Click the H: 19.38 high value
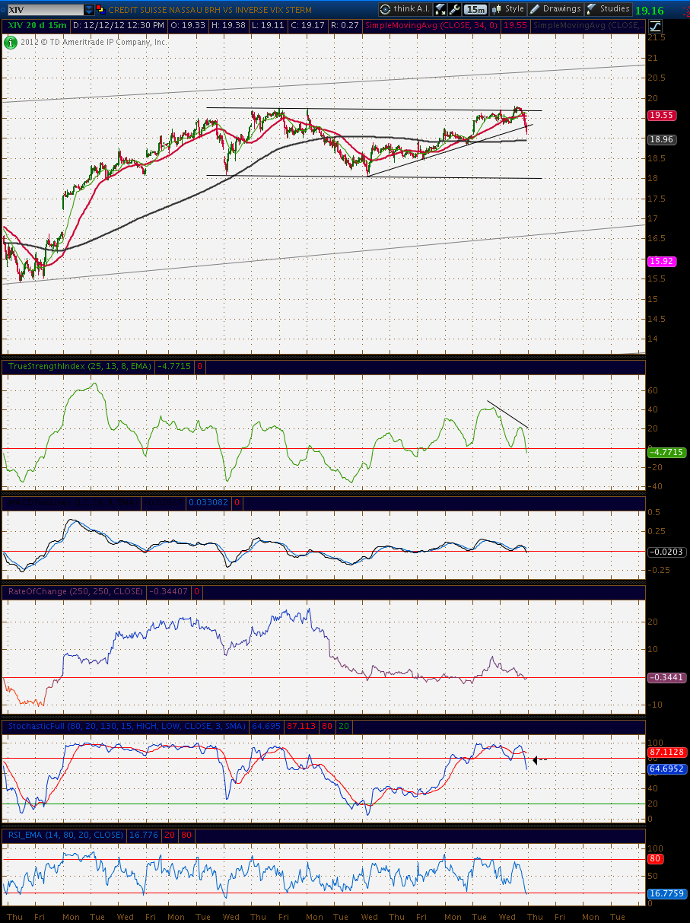Screen dimensions: 690x923 [227, 25]
